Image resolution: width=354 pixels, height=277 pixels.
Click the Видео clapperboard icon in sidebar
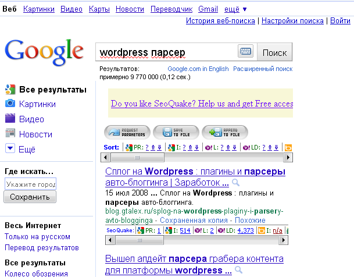pyautogui.click(x=10, y=118)
